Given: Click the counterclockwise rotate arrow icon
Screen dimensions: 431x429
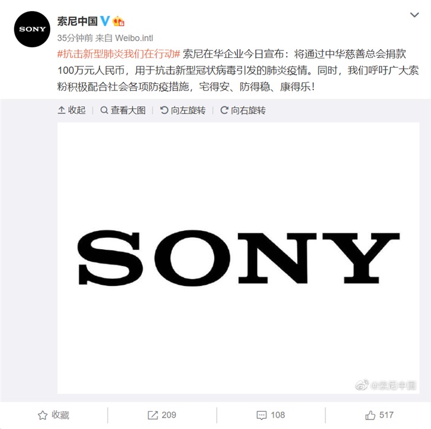Looking at the screenshot, I should [164, 110].
